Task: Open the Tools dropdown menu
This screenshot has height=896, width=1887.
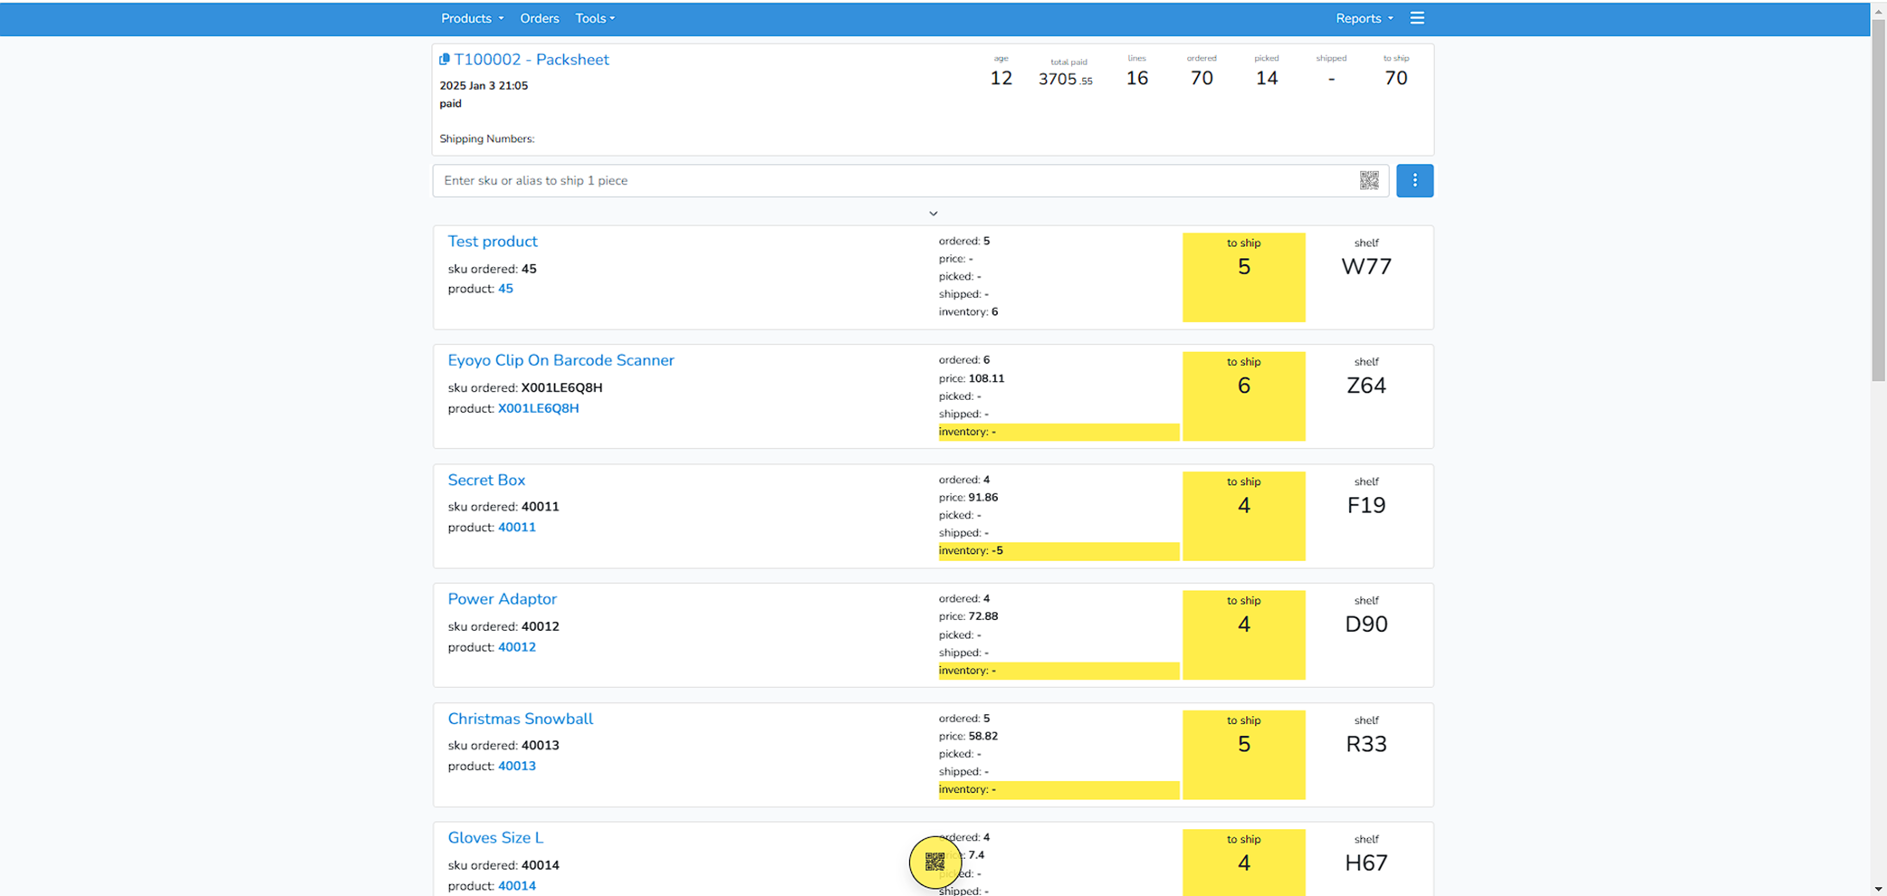Action: point(594,18)
